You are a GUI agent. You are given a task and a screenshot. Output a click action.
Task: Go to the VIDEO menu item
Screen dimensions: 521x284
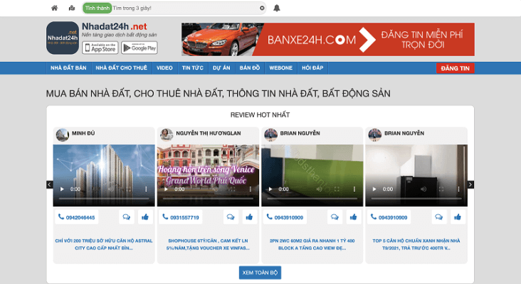point(164,68)
